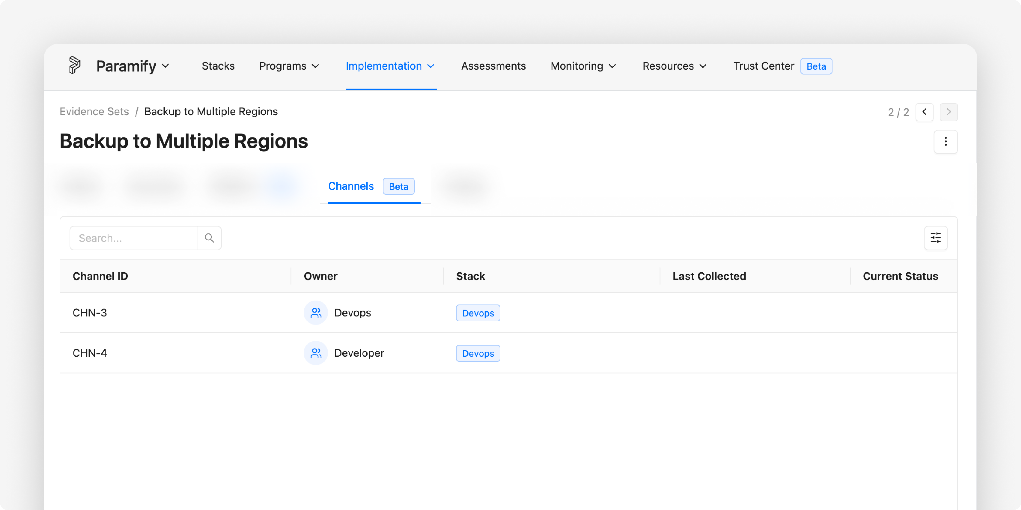Image resolution: width=1021 pixels, height=510 pixels.
Task: Focus the Search input field
Action: (x=134, y=238)
